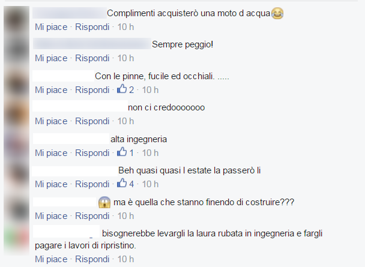365x267 pixels.
Task: Reply to the 'lavori di ripristino' comment
Action: pos(92,259)
